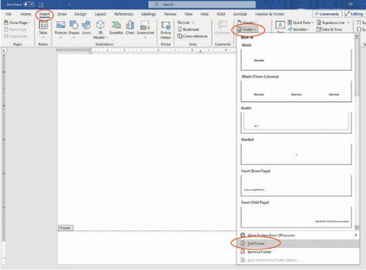Open the Review tab
This screenshot has width=366, height=270.
click(x=171, y=14)
